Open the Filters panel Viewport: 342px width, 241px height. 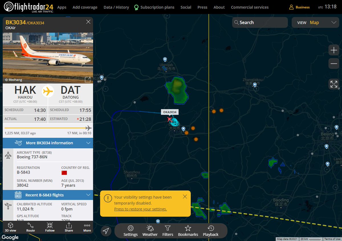(x=168, y=230)
